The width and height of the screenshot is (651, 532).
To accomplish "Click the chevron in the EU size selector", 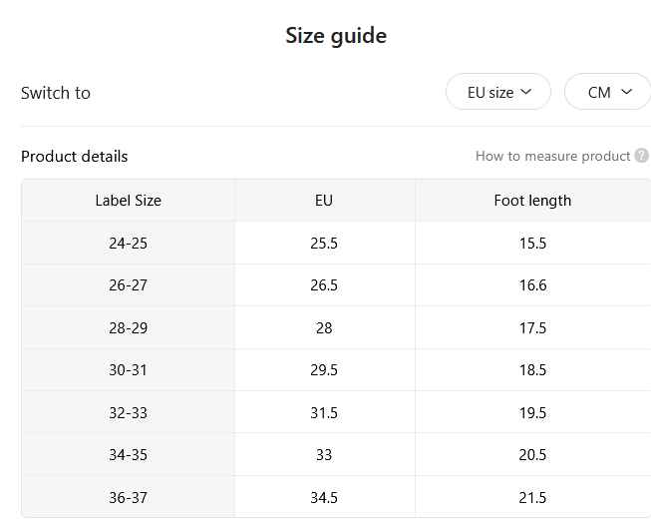I will 526,92.
